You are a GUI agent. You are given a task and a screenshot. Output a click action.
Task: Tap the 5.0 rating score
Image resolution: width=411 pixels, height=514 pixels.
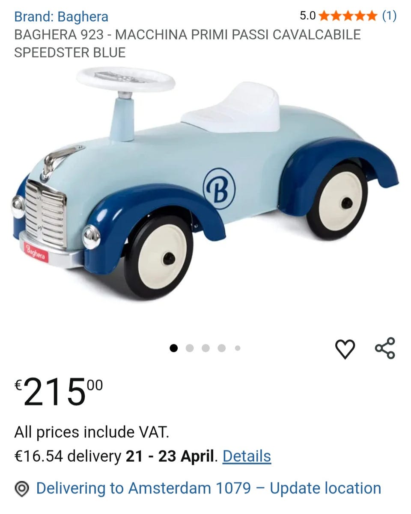(x=307, y=16)
